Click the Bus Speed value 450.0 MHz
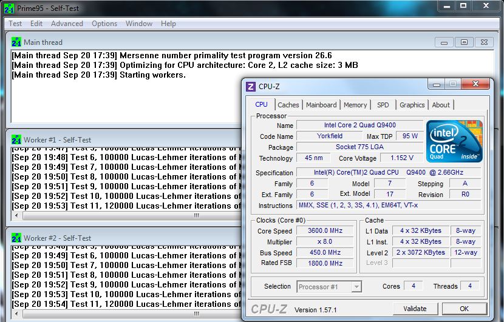This screenshot has width=504, height=322. [325, 252]
